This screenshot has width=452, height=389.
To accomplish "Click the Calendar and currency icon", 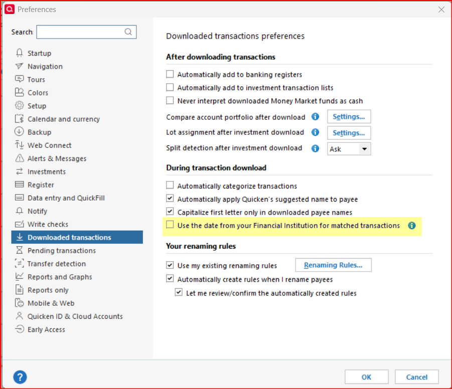I will (x=19, y=119).
